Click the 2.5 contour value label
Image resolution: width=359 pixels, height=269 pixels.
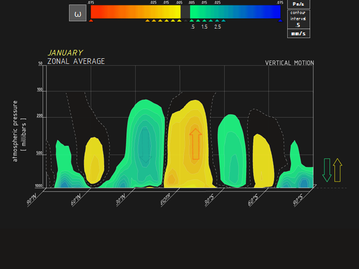tap(217, 27)
